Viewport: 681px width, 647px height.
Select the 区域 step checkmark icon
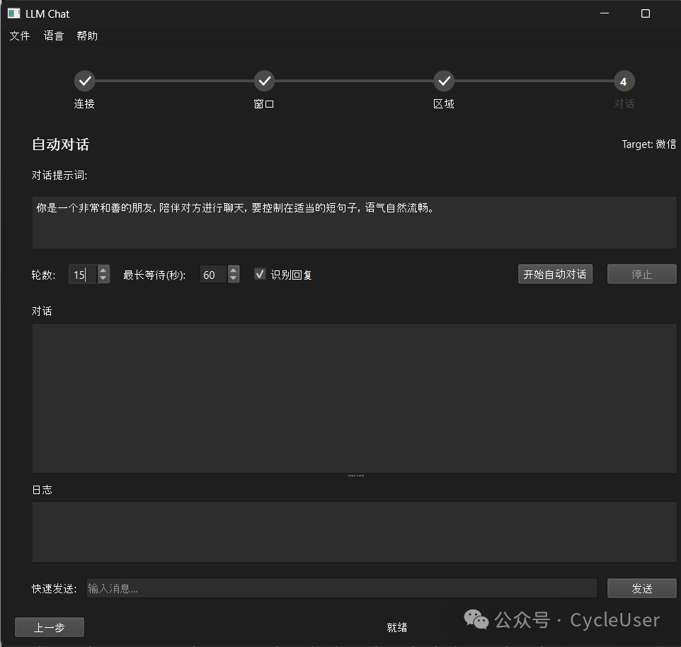(444, 81)
